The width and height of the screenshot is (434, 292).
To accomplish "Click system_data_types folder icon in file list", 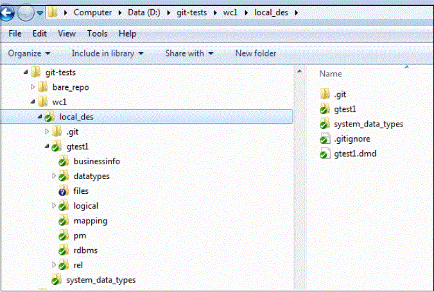I will coord(325,124).
